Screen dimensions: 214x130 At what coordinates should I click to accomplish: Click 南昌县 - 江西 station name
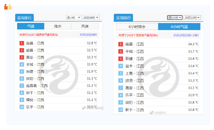point(37,86)
